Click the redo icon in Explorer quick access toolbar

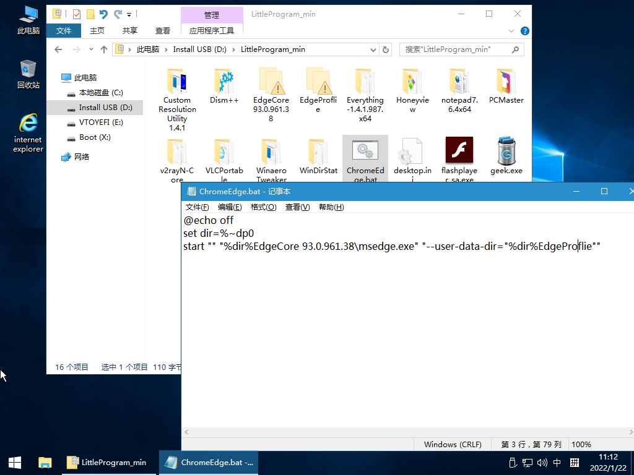118,15
